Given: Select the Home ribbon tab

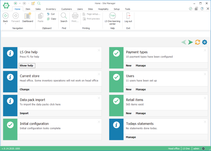Looking at the screenshot, I should coord(17,9).
